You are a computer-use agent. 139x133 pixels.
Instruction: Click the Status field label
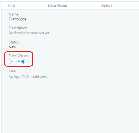coord(14,42)
